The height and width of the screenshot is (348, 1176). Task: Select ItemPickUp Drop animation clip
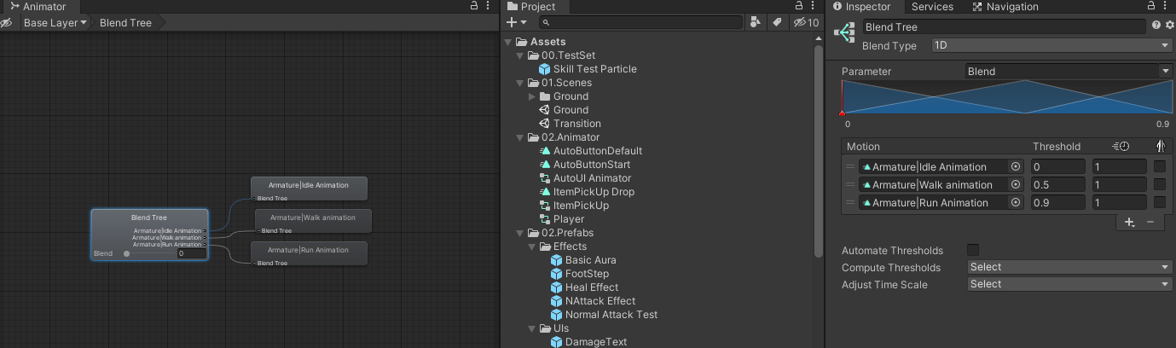pos(587,192)
